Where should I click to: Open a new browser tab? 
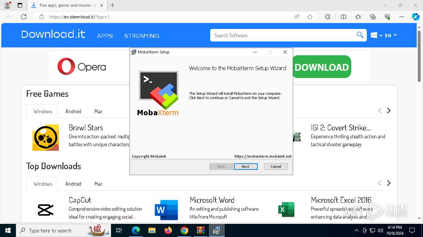click(x=113, y=5)
